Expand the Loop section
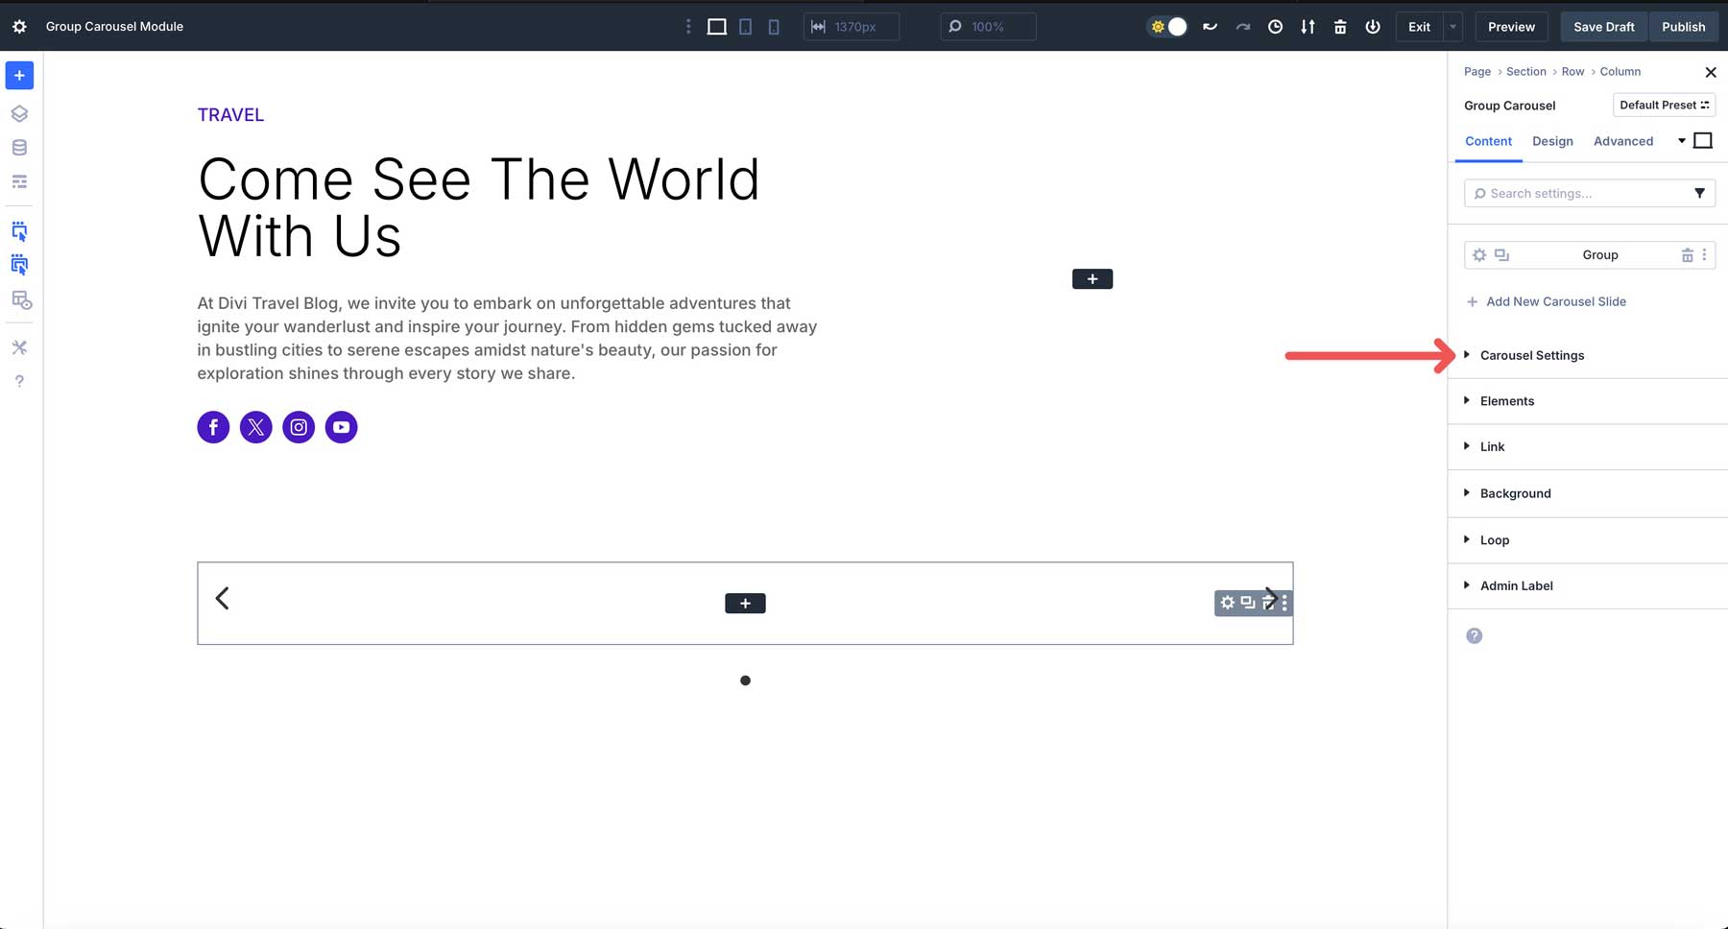1728x929 pixels. (1496, 540)
